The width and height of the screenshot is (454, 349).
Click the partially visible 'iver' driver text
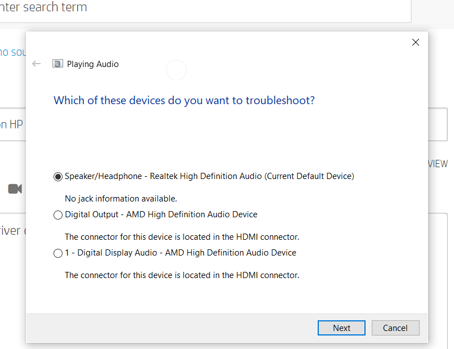(x=12, y=231)
